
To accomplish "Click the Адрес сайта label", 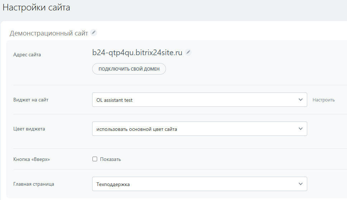I will tap(27, 54).
